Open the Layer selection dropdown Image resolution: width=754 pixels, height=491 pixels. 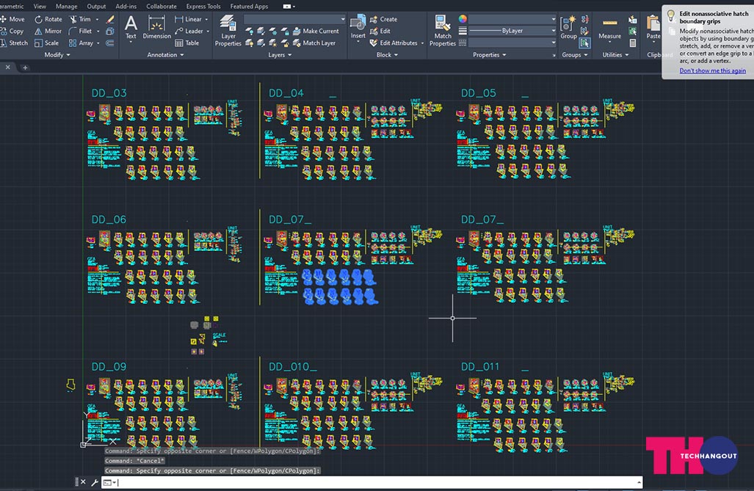pyautogui.click(x=294, y=19)
